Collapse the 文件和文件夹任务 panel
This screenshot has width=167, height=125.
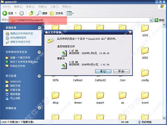click(39, 52)
